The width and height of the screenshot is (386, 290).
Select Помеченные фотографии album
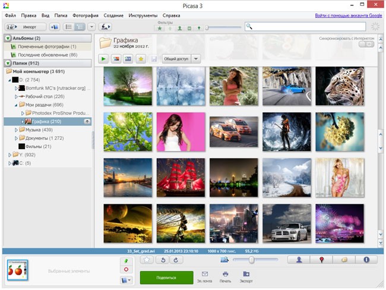point(47,46)
